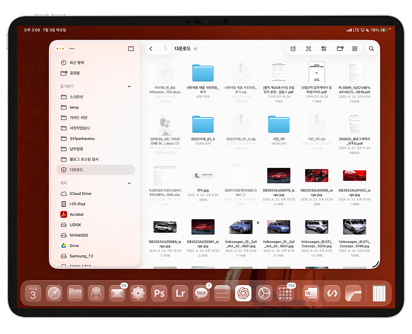This screenshot has height=334, width=412.
Task: Open 최근 항목 in the sidebar
Action: click(x=96, y=63)
